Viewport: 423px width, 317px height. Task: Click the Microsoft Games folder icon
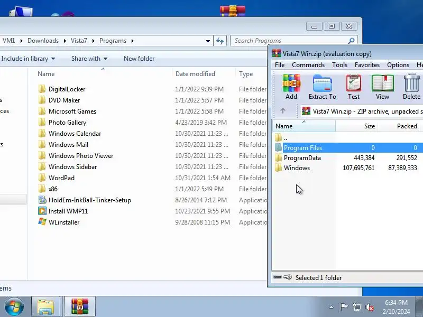point(42,111)
